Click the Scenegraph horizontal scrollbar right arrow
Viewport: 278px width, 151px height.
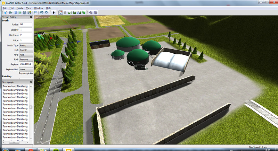pyautogui.click(x=27, y=142)
